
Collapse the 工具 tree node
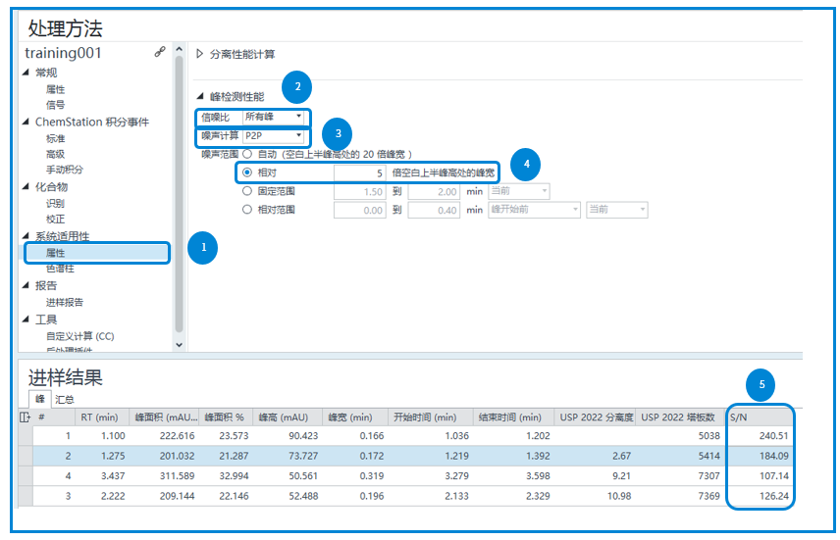click(x=26, y=319)
